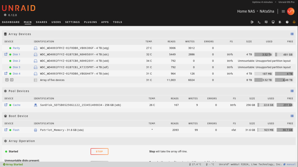Open the Apps tab
The image size is (298, 167).
tap(105, 22)
